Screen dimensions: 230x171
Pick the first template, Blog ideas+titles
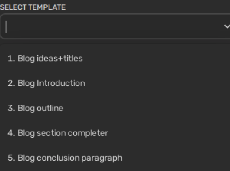[115, 58]
